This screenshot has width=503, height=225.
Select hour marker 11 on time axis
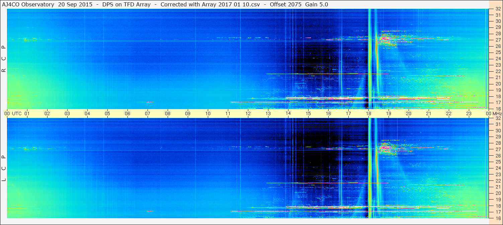click(228, 114)
